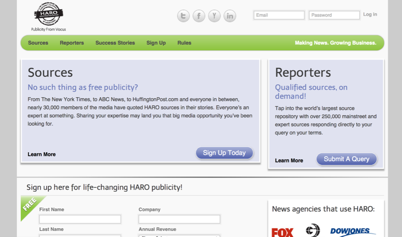Follow Learn More in the Reporters panel
This screenshot has height=237, width=402.
pyautogui.click(x=289, y=161)
